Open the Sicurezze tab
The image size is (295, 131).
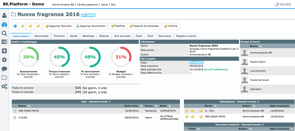tap(165, 36)
